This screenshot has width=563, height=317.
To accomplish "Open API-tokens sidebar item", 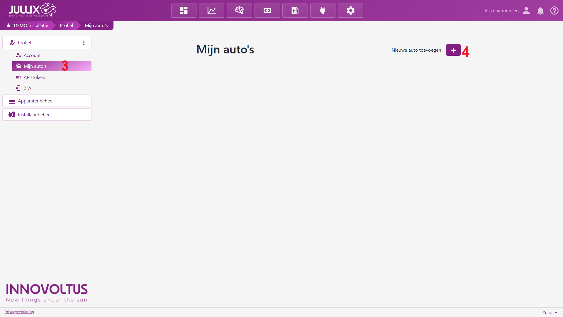I will pyautogui.click(x=35, y=77).
